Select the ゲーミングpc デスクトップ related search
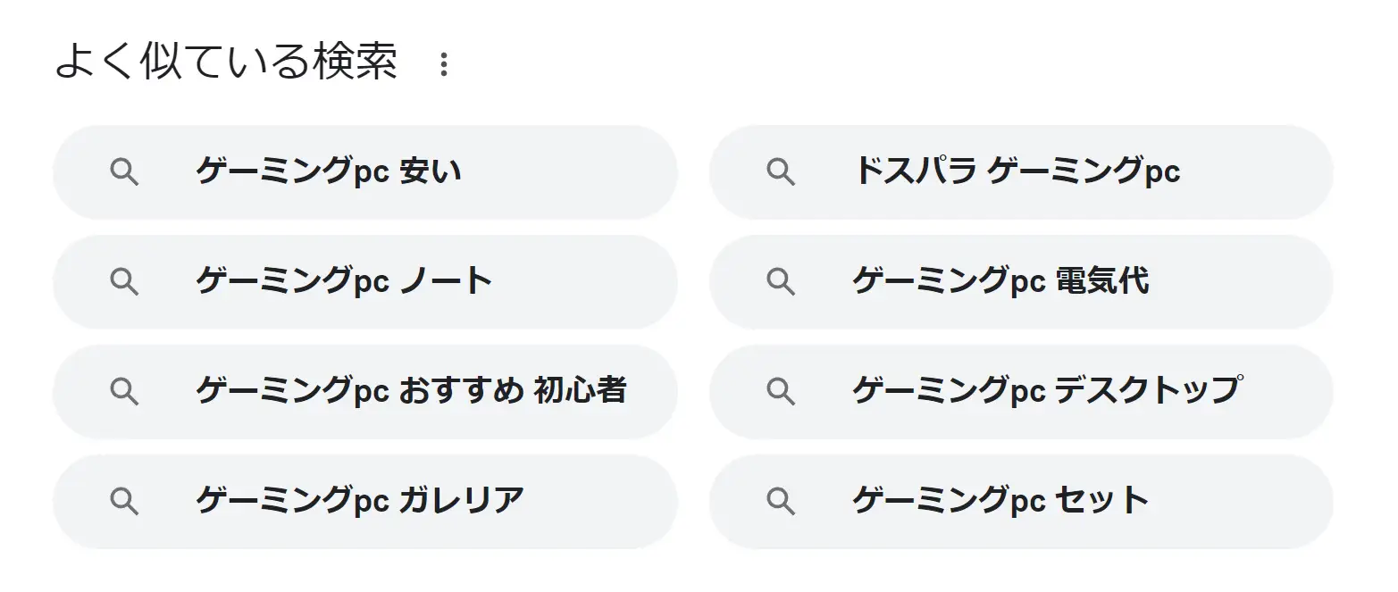Screen dimensions: 1398x592 pyautogui.click(x=1021, y=391)
